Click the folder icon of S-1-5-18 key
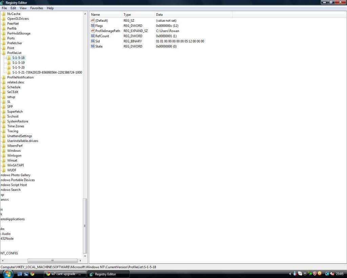347x278 pixels. pos(9,58)
